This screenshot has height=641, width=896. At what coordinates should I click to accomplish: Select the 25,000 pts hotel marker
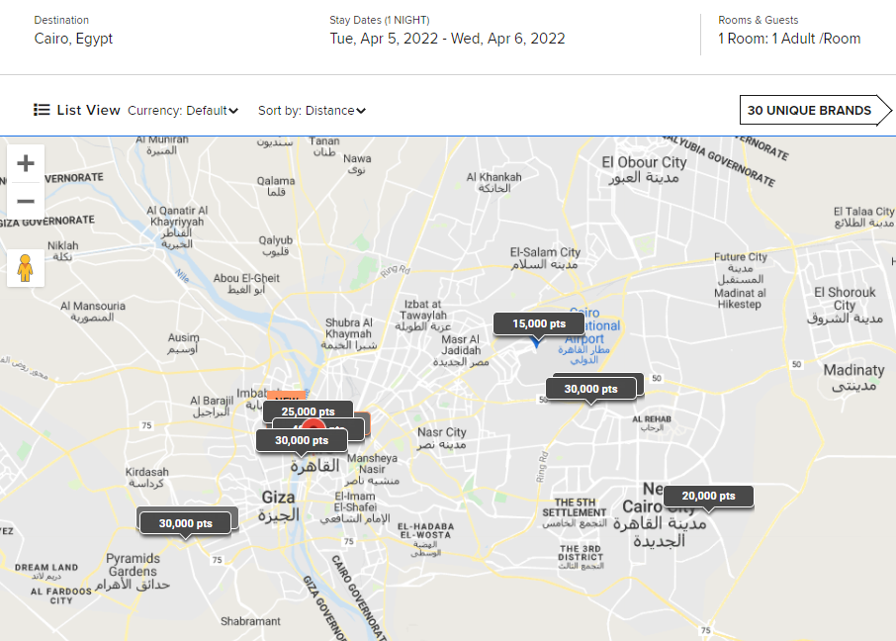pyautogui.click(x=308, y=412)
